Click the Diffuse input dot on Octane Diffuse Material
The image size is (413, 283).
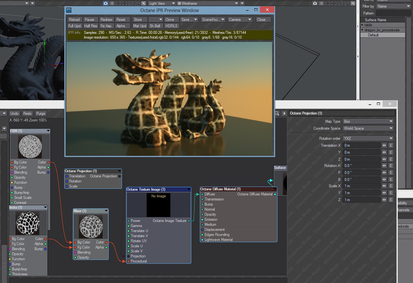202,194
